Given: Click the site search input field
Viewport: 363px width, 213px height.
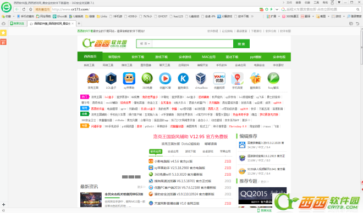Looking at the screenshot, I should point(193,44).
